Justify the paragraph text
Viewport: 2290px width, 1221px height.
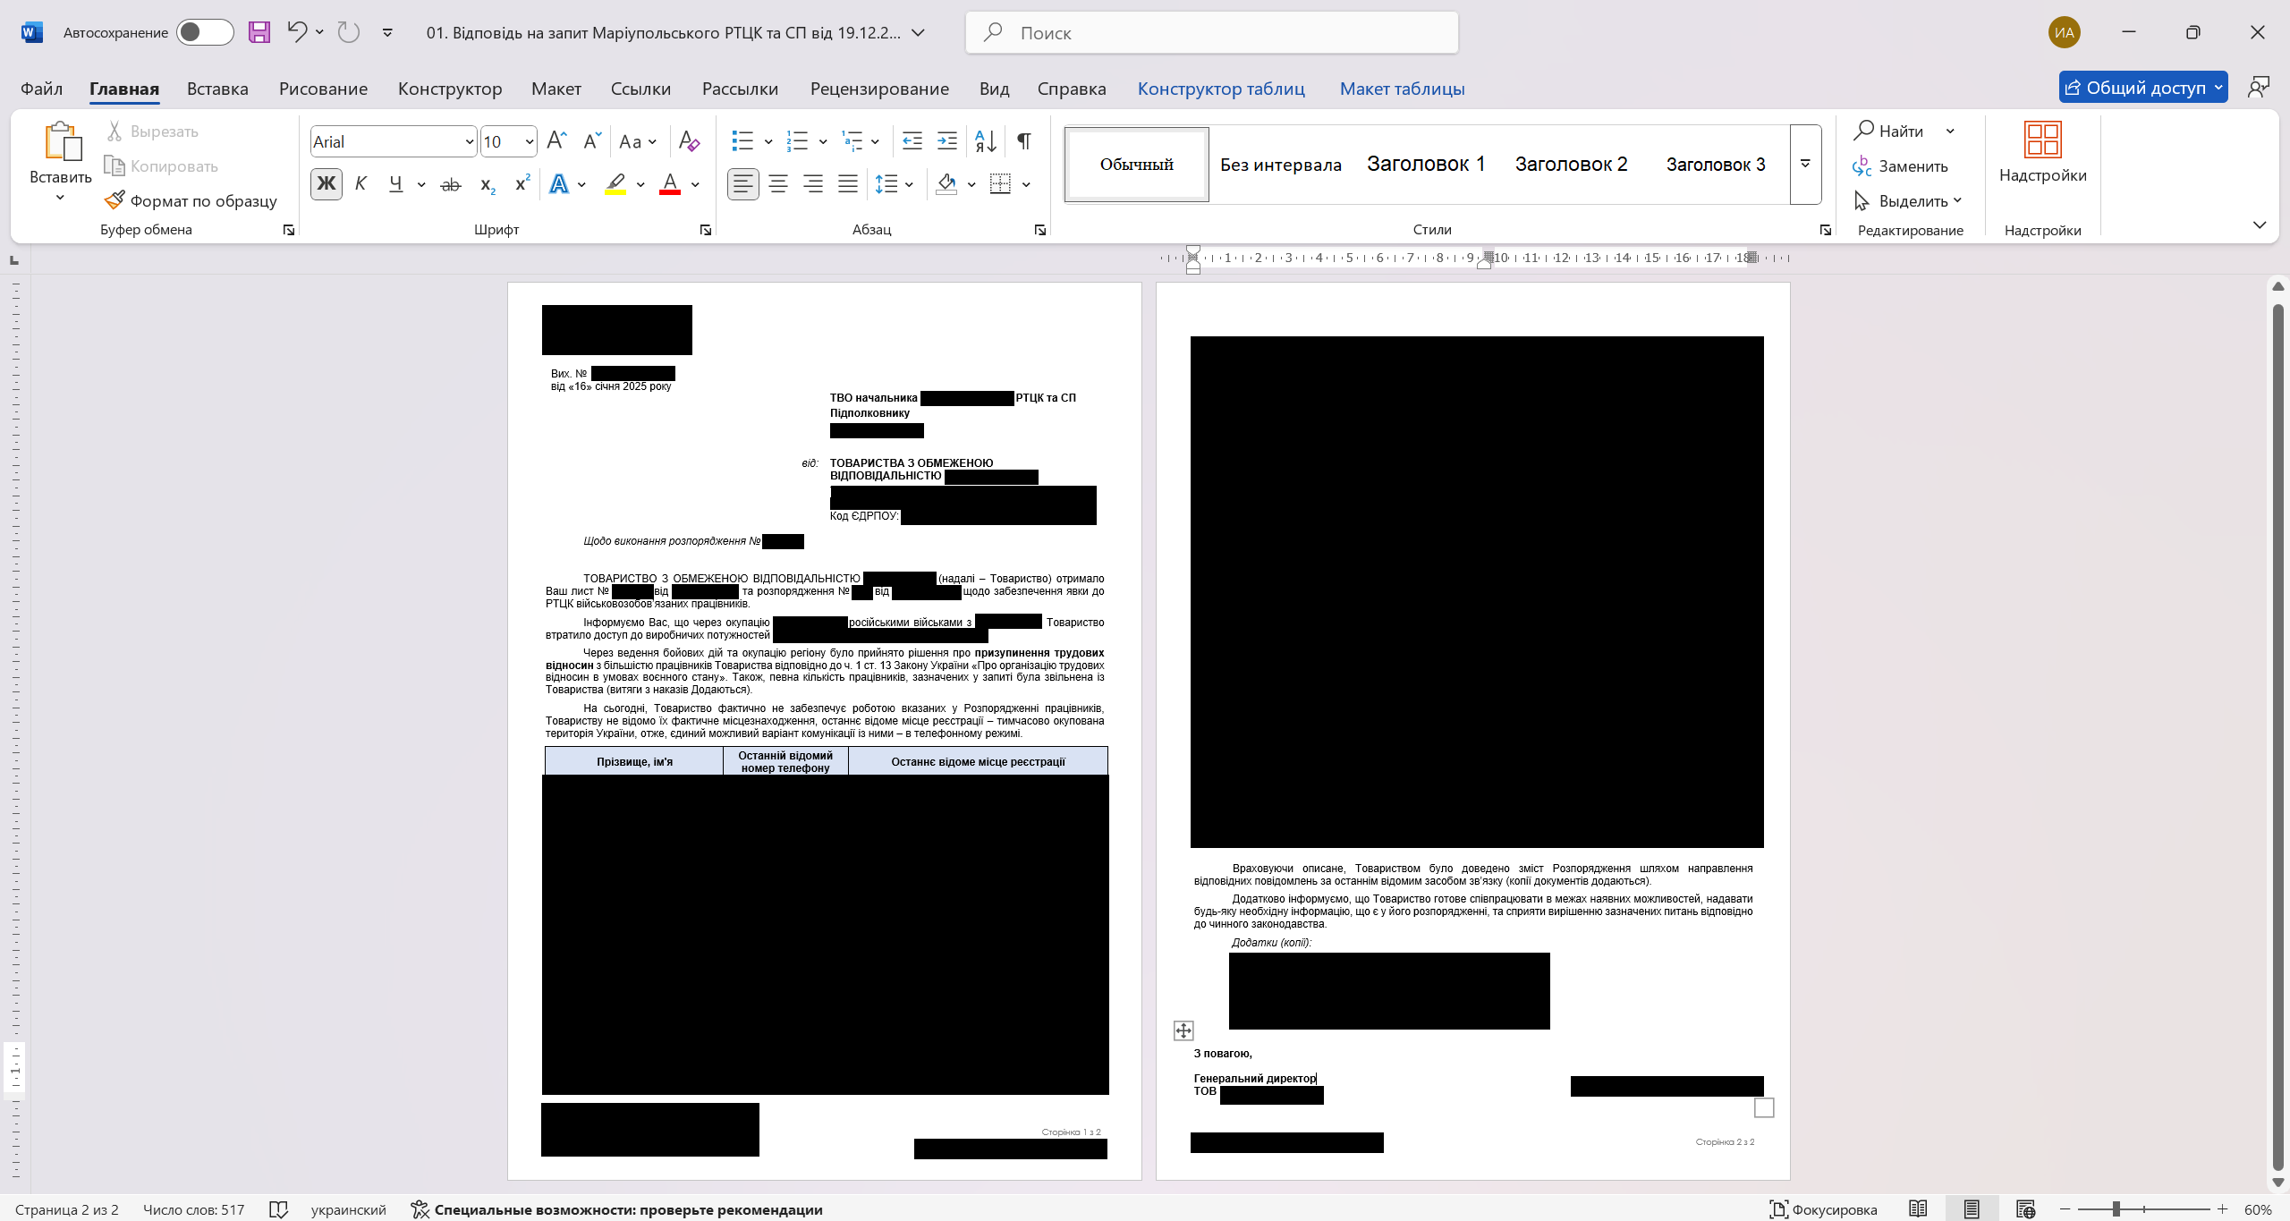[848, 184]
